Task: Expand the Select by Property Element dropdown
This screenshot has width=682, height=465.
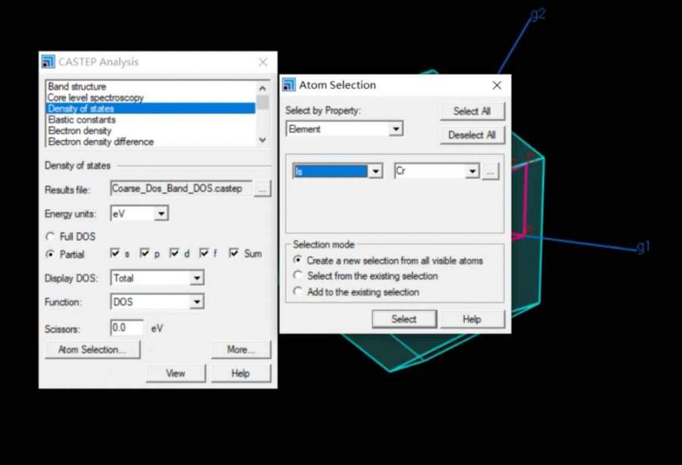Action: [x=396, y=130]
